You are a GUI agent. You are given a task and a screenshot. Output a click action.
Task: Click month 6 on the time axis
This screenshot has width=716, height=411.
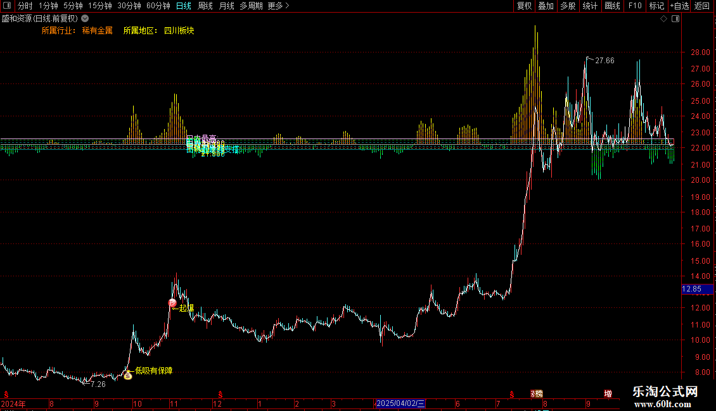click(457, 403)
